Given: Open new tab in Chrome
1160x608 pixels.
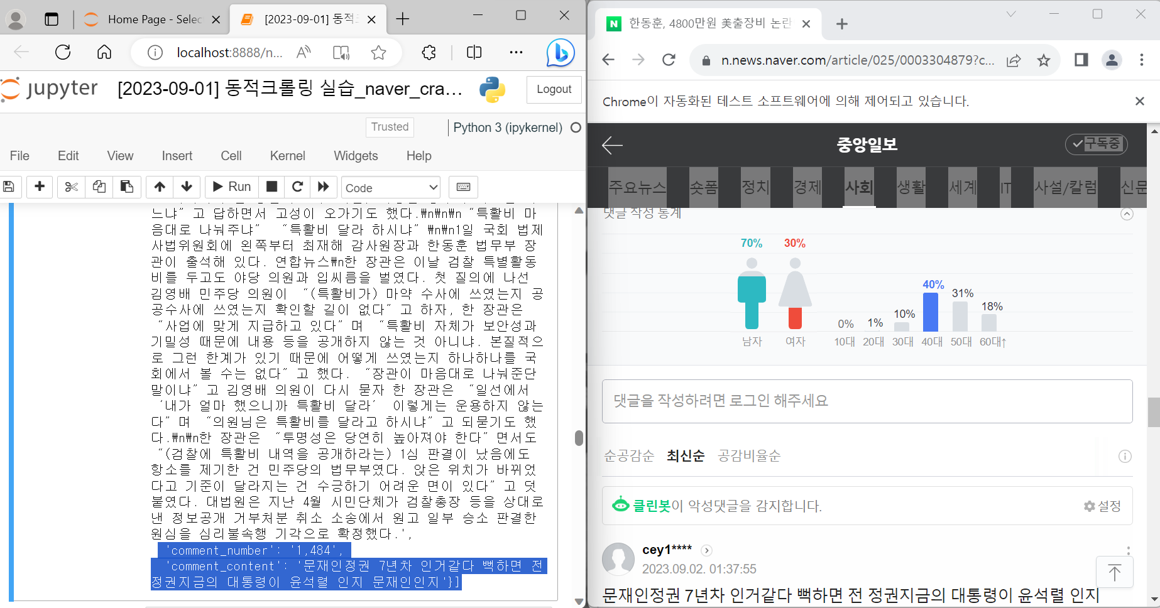Looking at the screenshot, I should 842,24.
